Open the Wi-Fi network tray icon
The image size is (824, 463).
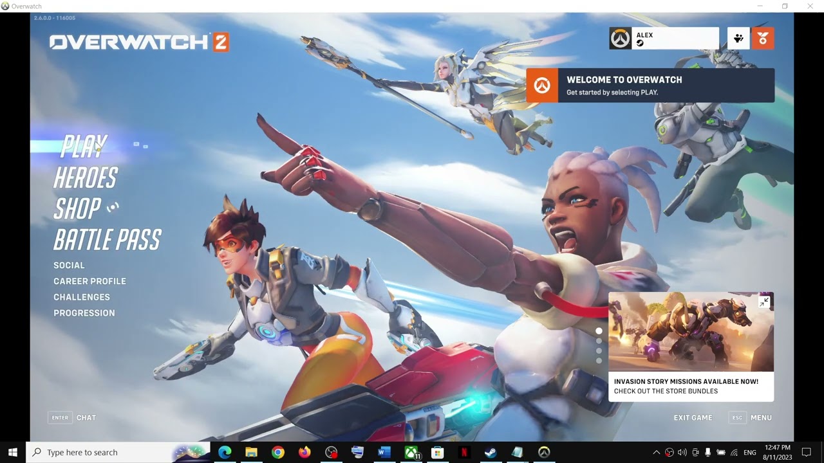point(734,453)
